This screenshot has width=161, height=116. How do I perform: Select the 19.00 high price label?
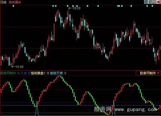tap(76, 8)
